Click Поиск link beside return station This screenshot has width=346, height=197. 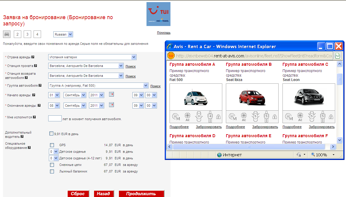click(131, 76)
